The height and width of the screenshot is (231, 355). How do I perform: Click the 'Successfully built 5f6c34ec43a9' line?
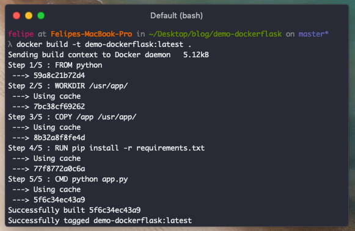coord(75,210)
